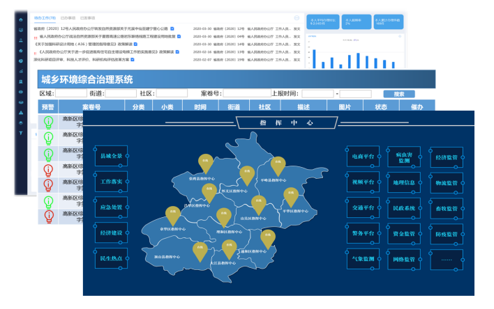Open 病虫害监测 button

point(404,157)
